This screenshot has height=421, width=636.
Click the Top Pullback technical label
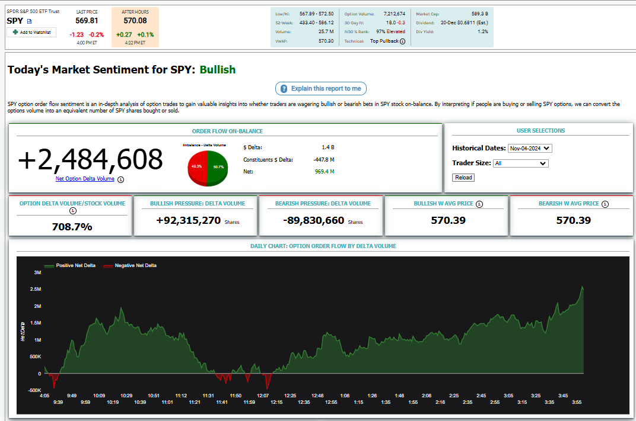384,41
